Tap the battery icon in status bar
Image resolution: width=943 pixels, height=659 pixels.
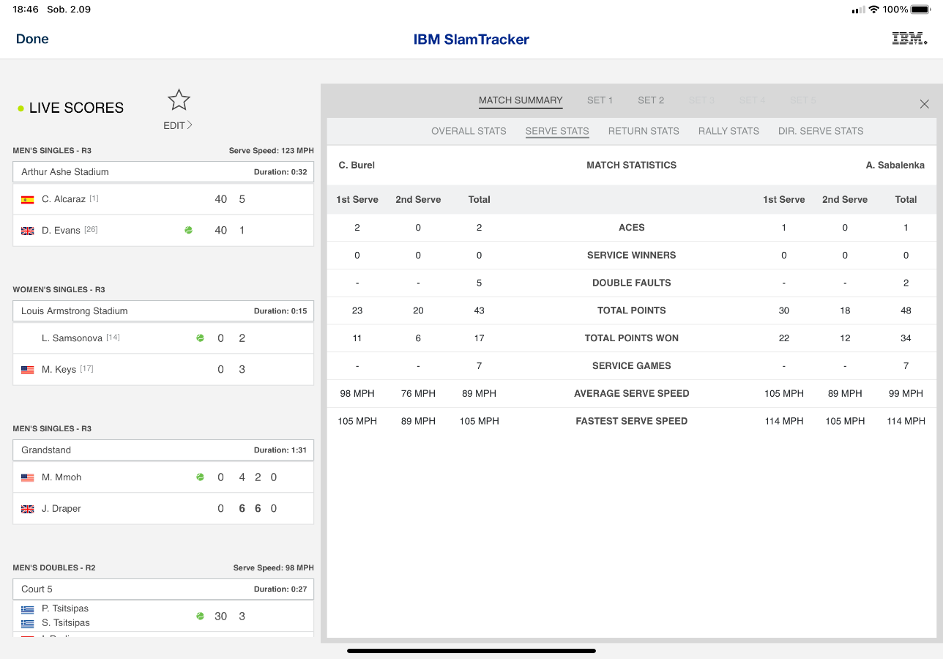[921, 10]
